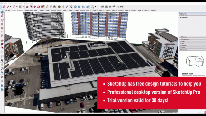Viewport: 206px width, 116px height.
Task: Select the Rectangle tool in left toolbar
Action: [2, 24]
